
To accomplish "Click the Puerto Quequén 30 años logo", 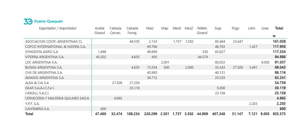I will (43, 21).
